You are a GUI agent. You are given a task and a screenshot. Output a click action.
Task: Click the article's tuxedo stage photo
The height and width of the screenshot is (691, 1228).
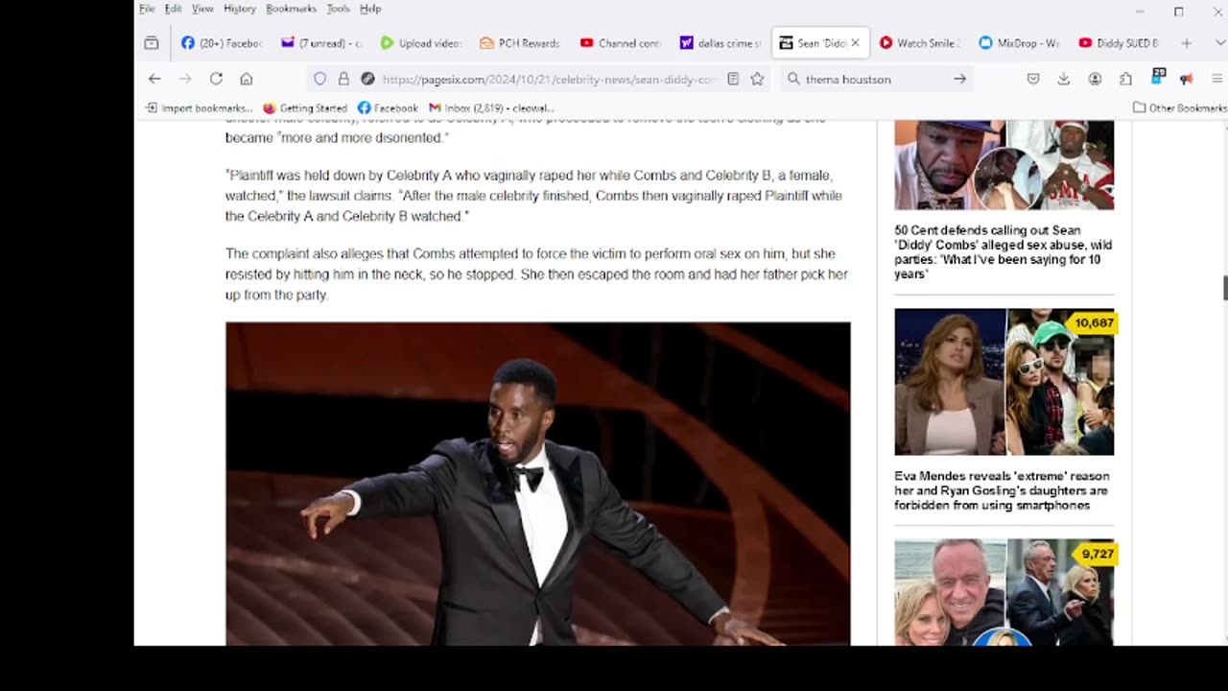(x=537, y=484)
